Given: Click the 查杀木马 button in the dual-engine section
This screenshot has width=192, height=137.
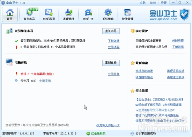Looking at the screenshot, I should click(x=111, y=31).
